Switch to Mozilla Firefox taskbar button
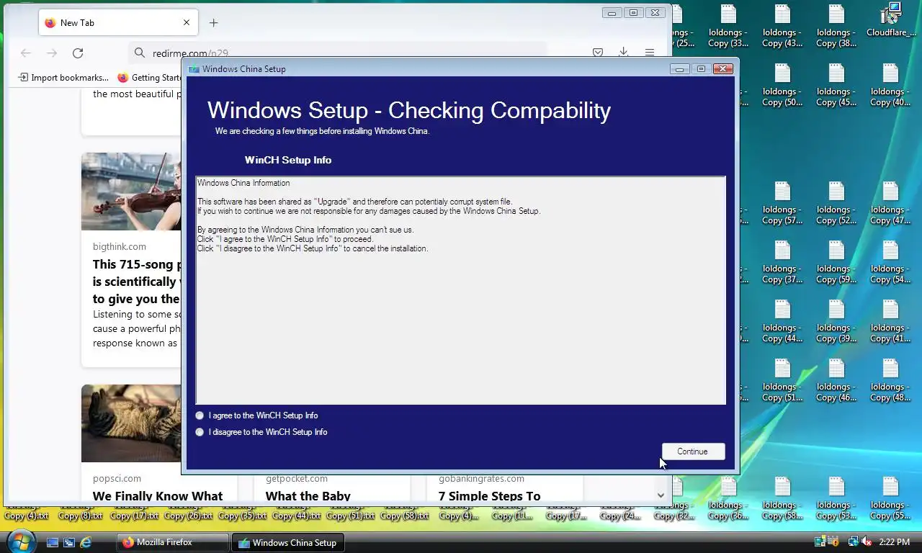The width and height of the screenshot is (922, 553). click(173, 542)
